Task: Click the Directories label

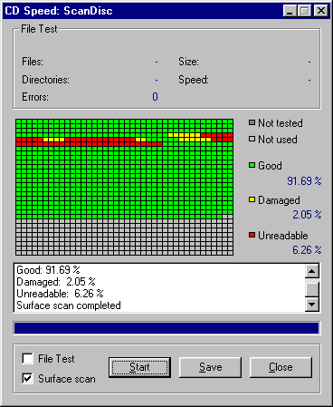Action: [x=45, y=80]
